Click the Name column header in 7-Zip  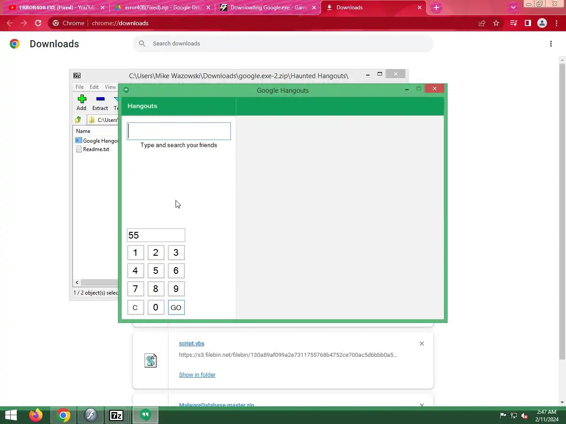(x=83, y=131)
